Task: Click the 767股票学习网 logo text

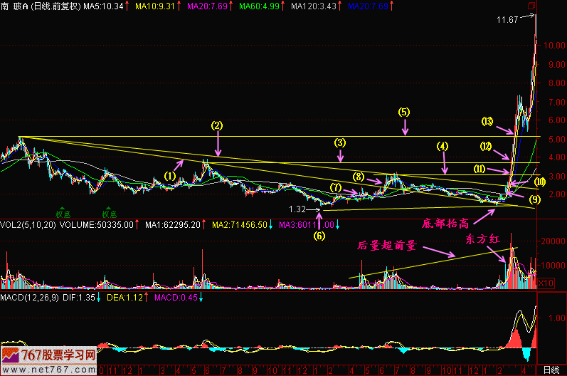Action: click(x=55, y=354)
